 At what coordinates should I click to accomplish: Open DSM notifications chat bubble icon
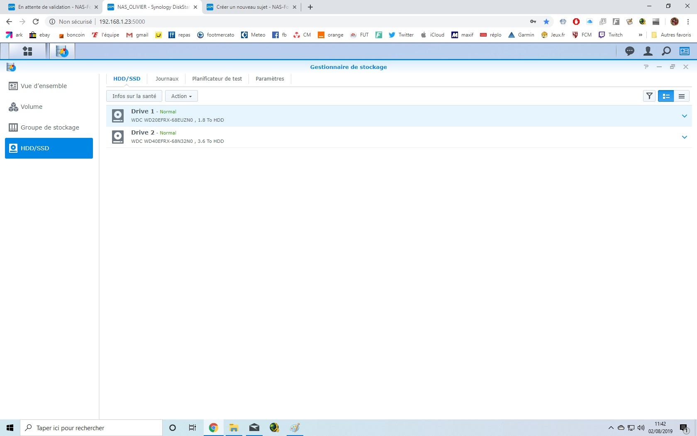tap(629, 51)
